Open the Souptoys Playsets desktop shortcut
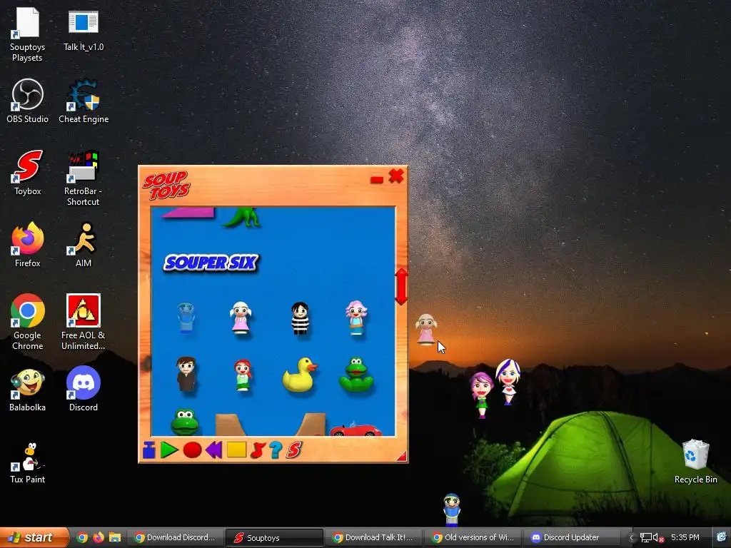 [x=27, y=34]
